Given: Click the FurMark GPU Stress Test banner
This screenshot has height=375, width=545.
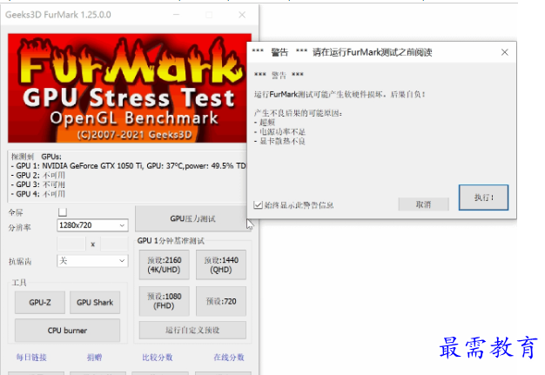Looking at the screenshot, I should 130,88.
